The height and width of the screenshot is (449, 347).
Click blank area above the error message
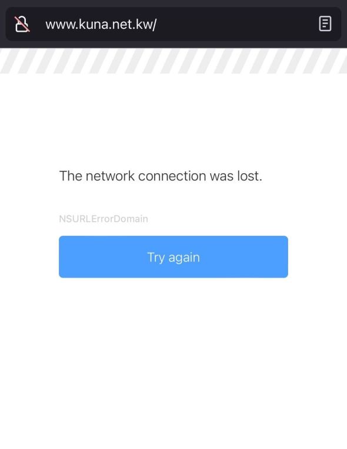click(x=174, y=120)
